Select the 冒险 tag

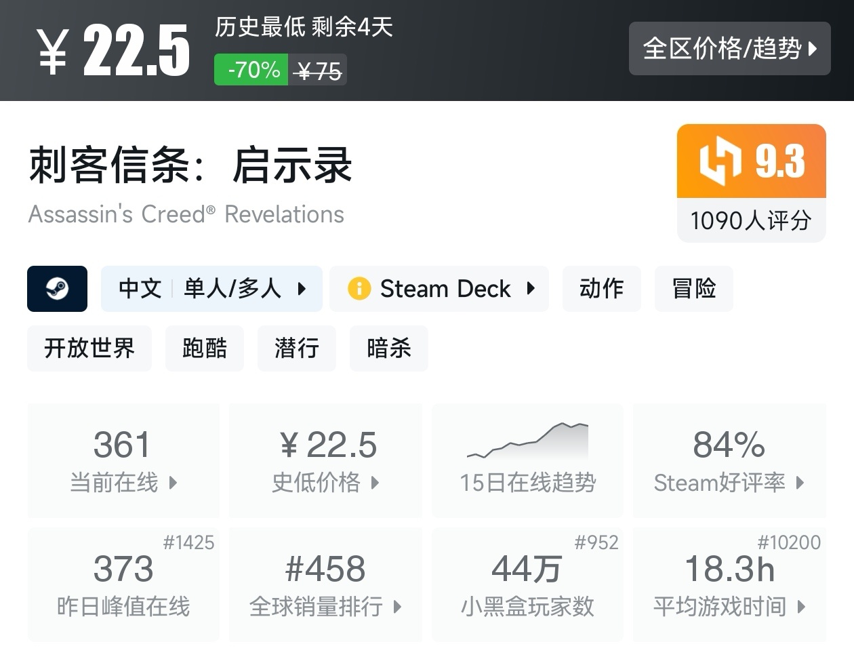[x=694, y=289]
